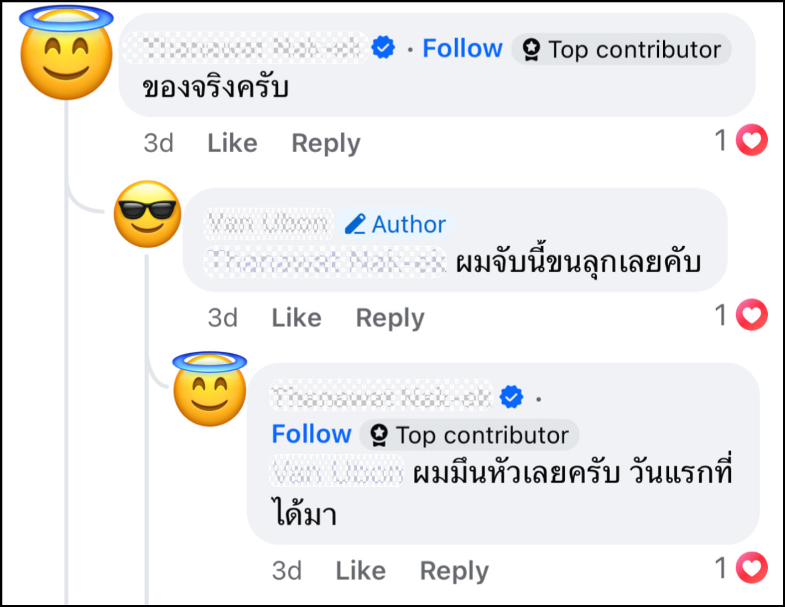Viewport: 785px width, 607px height.
Task: Like the comment "ของจริงครับ"
Action: (x=232, y=143)
